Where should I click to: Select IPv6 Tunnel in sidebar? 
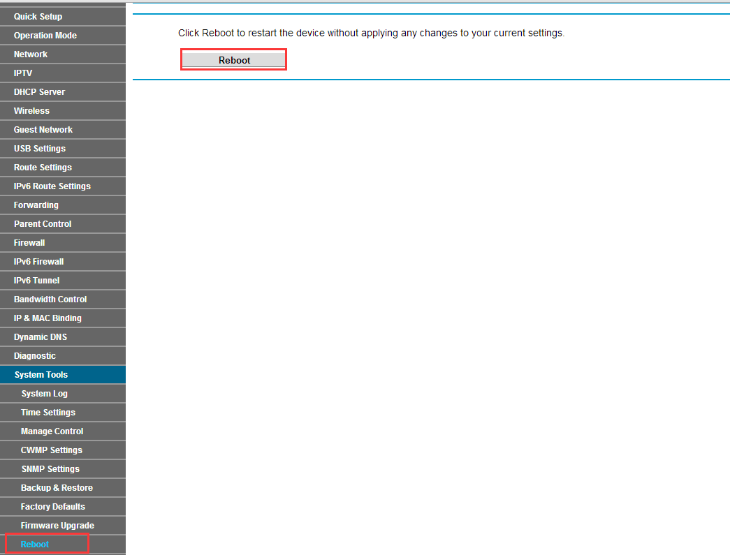pos(63,280)
